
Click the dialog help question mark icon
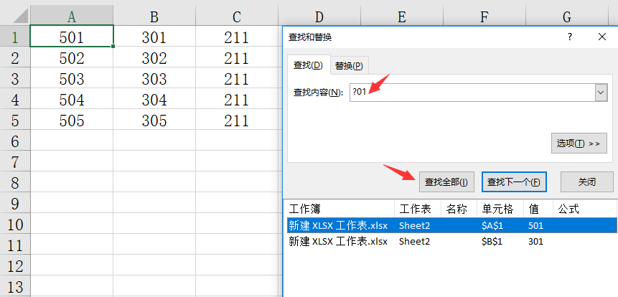click(x=569, y=37)
